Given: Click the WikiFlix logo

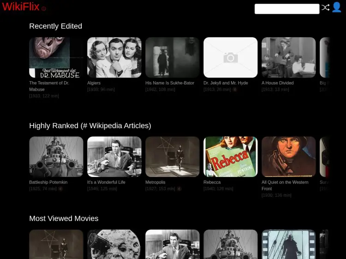Looking at the screenshot, I should [x=20, y=6].
